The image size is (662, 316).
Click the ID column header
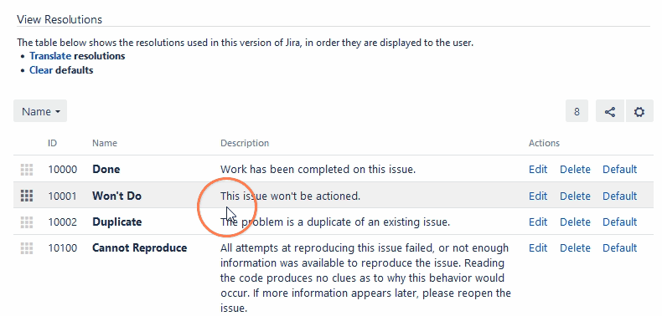[x=52, y=143]
